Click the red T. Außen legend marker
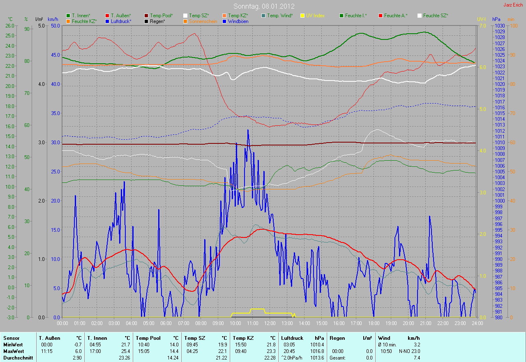Image resolution: width=526 pixels, height=362 pixels. [x=107, y=16]
